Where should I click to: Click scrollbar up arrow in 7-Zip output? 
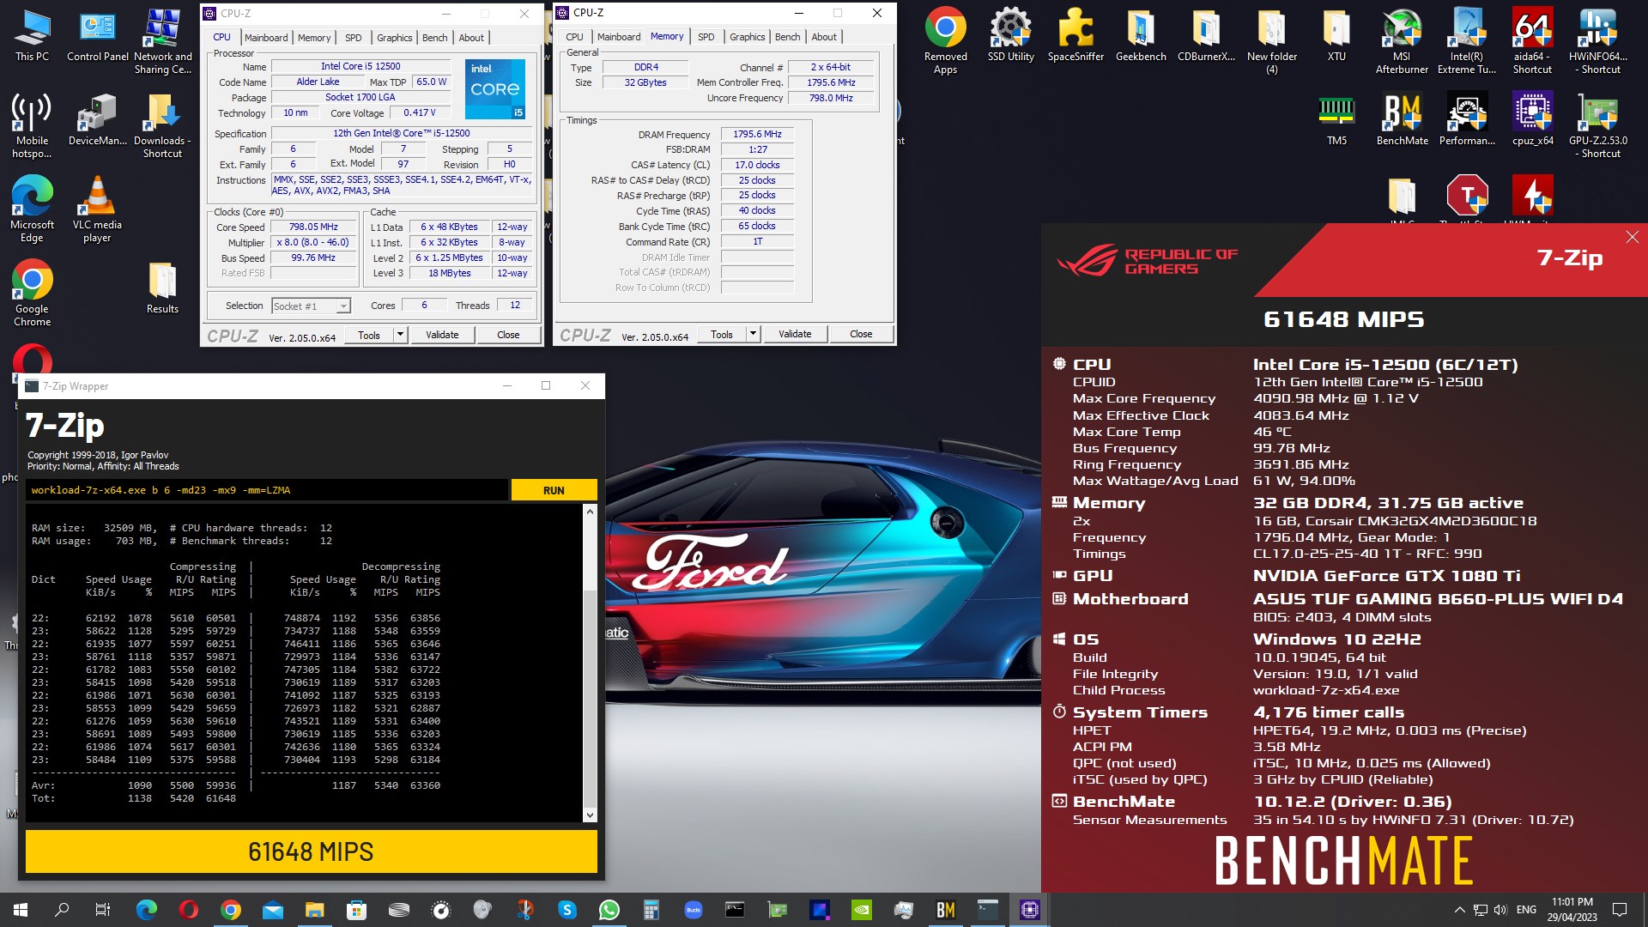tap(590, 512)
